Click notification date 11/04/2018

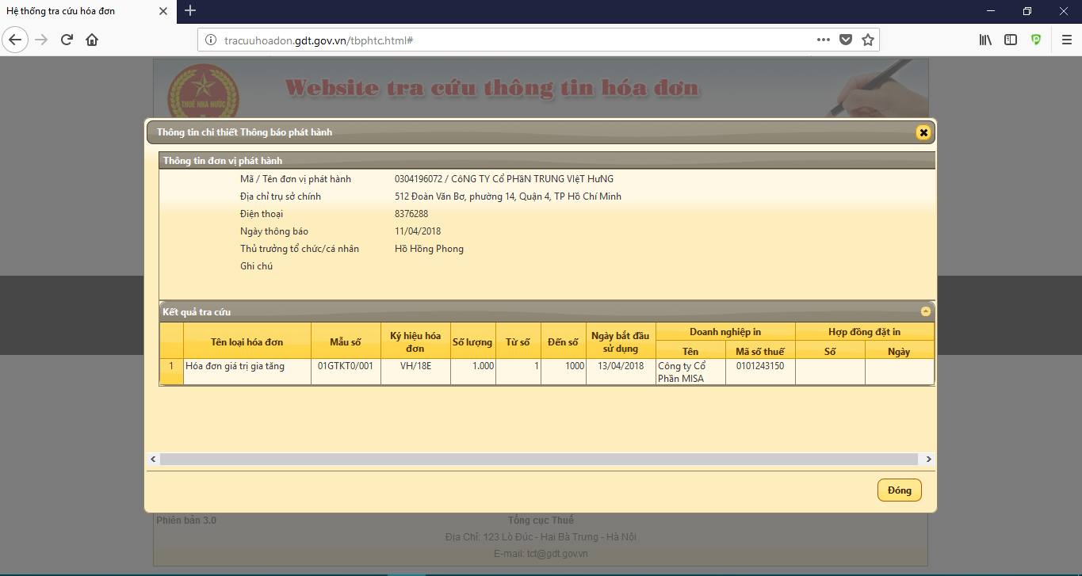pos(418,231)
